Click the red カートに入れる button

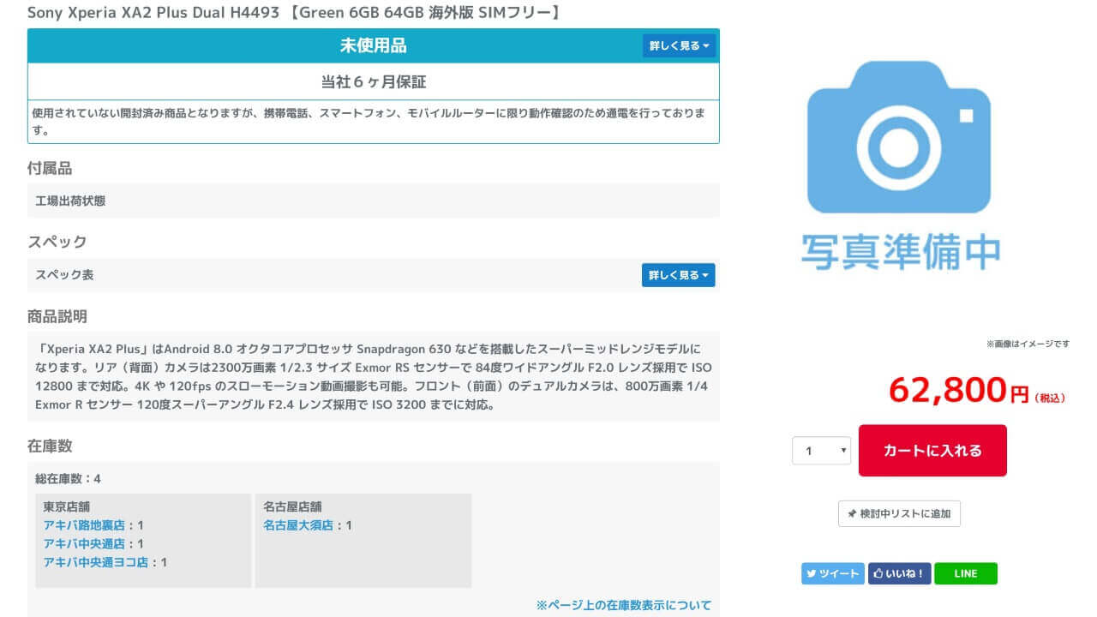[932, 451]
